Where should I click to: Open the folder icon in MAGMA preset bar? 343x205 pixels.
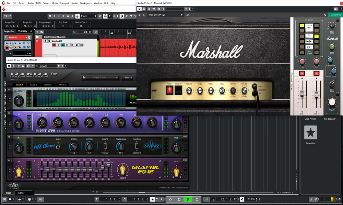[84, 77]
